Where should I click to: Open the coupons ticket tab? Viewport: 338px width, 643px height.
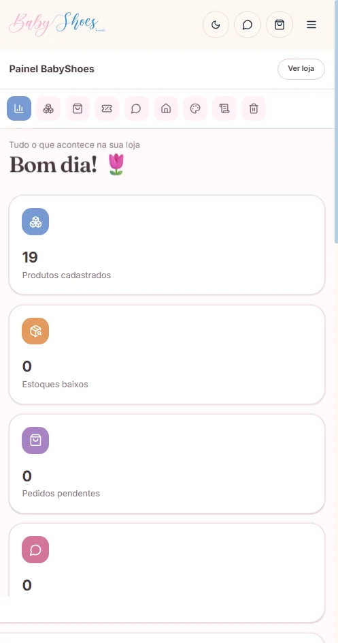tap(107, 108)
